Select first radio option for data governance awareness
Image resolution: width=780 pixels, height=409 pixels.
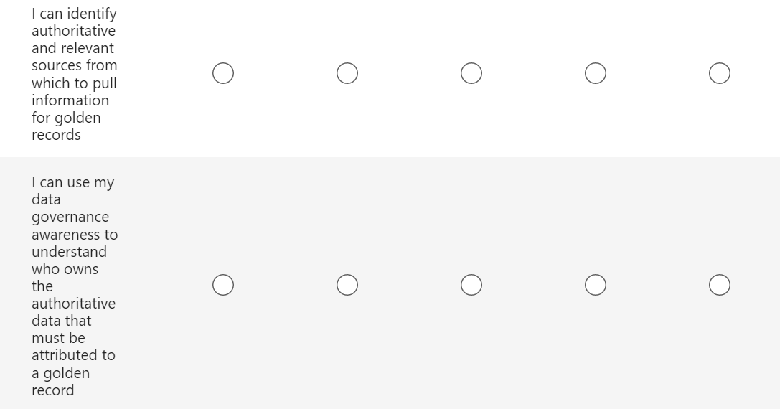223,286
